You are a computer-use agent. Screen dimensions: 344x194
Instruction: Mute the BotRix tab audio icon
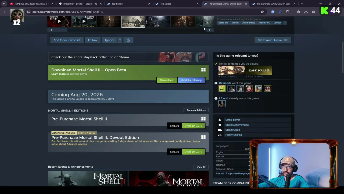96,4
